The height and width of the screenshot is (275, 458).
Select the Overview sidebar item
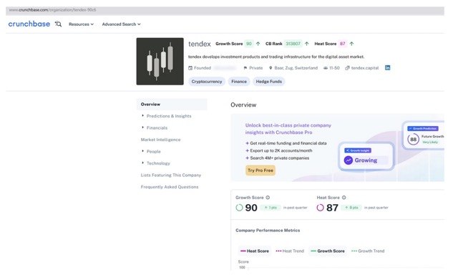coord(172,105)
